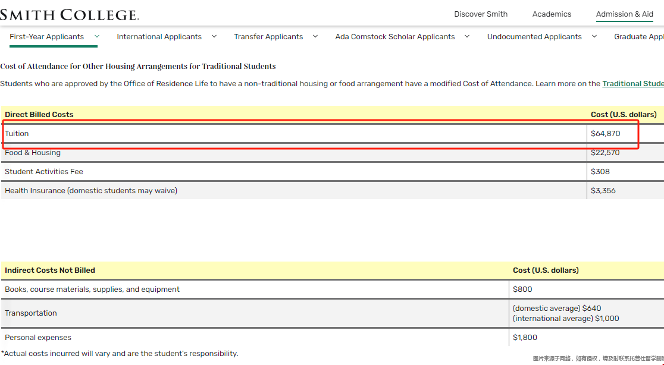Select the $3,356 insurance amount
This screenshot has height=365, width=664.
point(603,191)
